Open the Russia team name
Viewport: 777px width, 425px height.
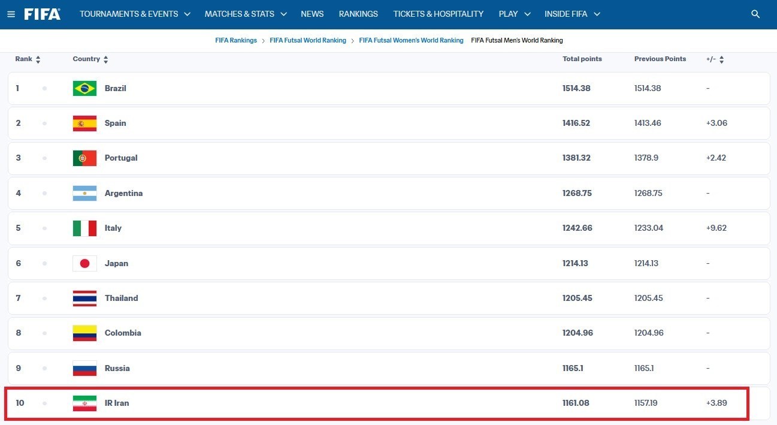[x=117, y=368]
